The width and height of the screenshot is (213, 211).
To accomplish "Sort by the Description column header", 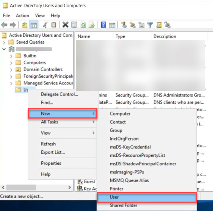I will coord(179,36).
